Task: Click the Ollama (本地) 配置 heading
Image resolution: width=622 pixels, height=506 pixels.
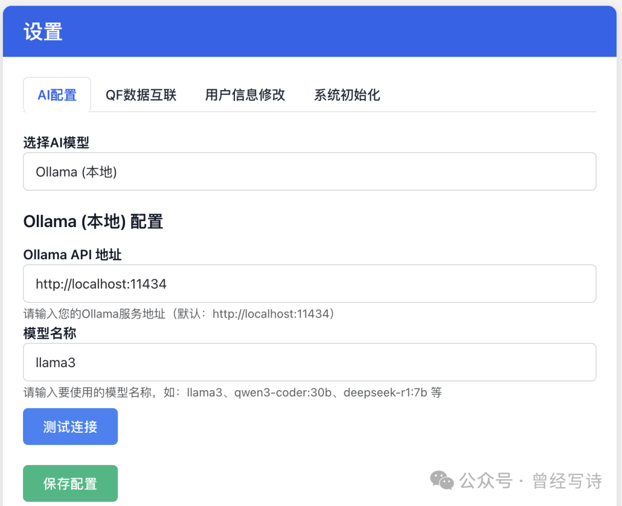Action: (x=93, y=221)
